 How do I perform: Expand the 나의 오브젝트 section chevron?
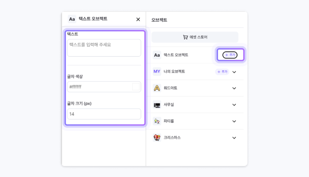coord(234,72)
